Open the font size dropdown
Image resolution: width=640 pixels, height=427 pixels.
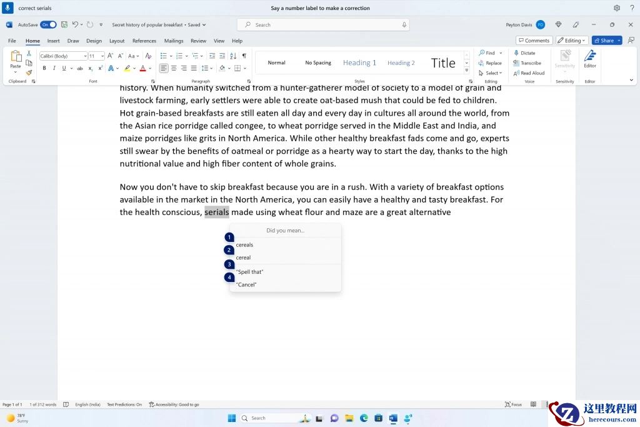(x=102, y=56)
